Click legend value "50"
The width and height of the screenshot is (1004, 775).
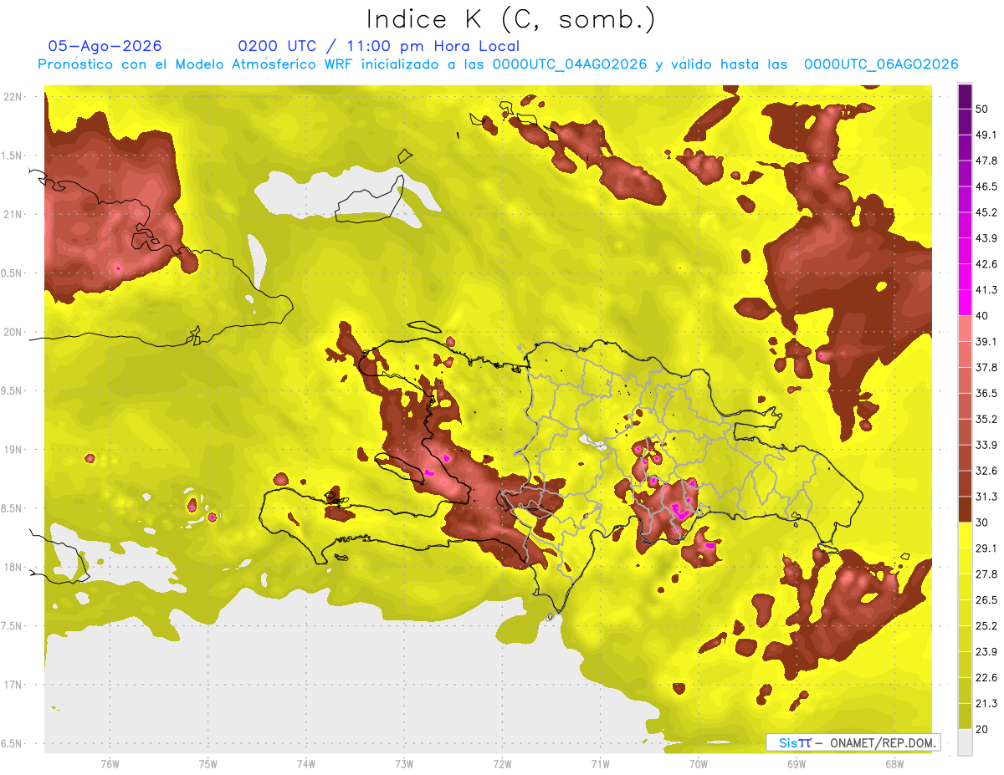pos(981,109)
